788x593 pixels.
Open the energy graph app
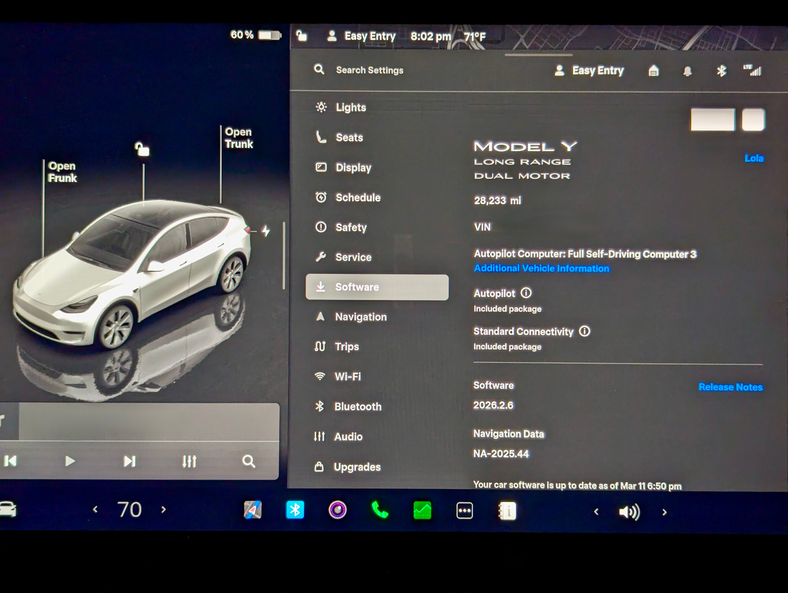tap(422, 511)
